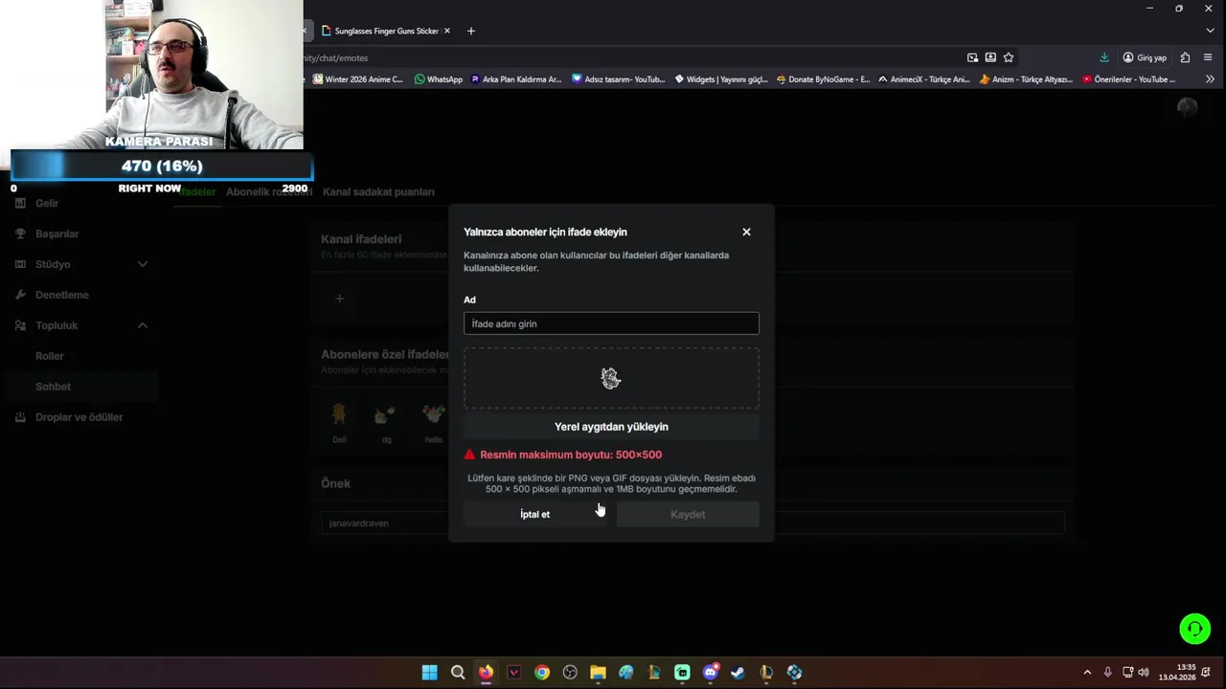Open Denetleme in the sidebar
The image size is (1226, 689).
[x=61, y=295]
